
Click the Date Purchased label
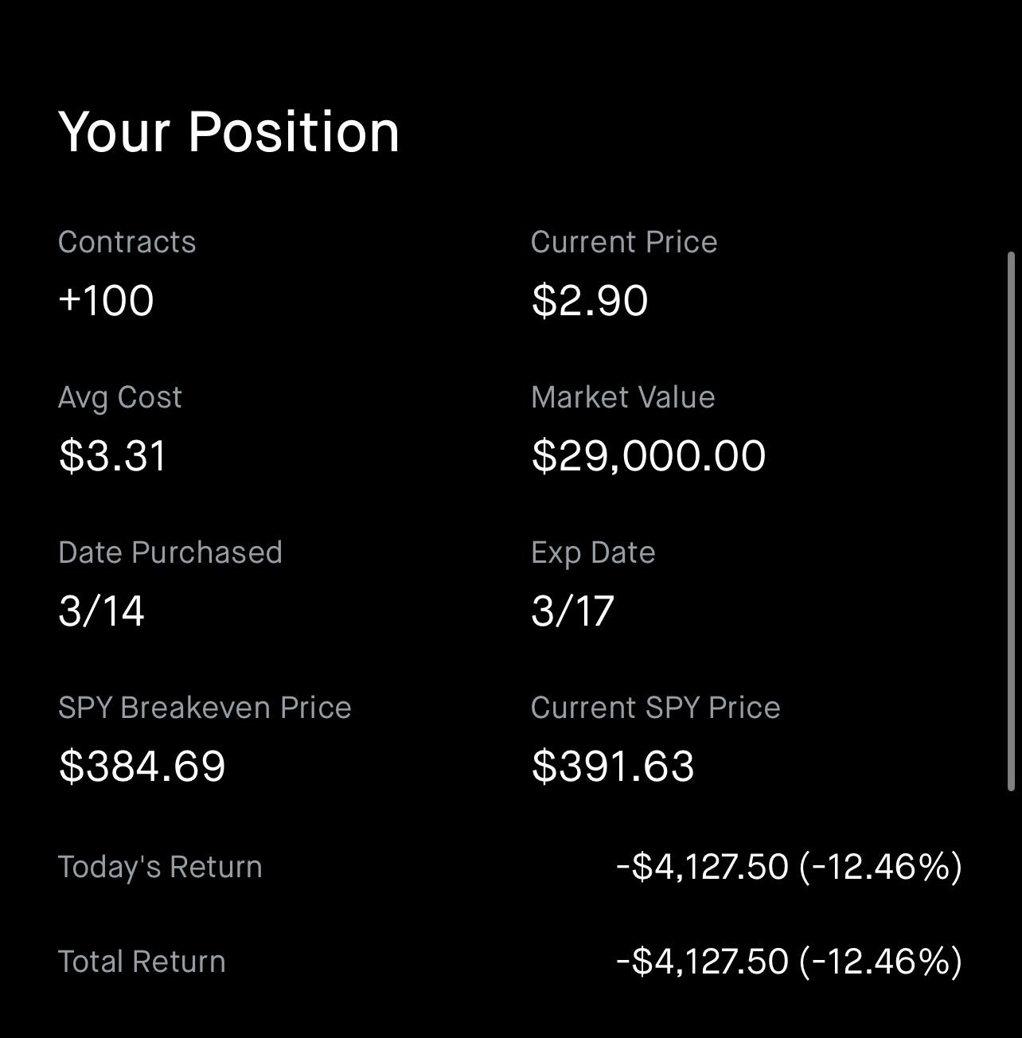(170, 552)
